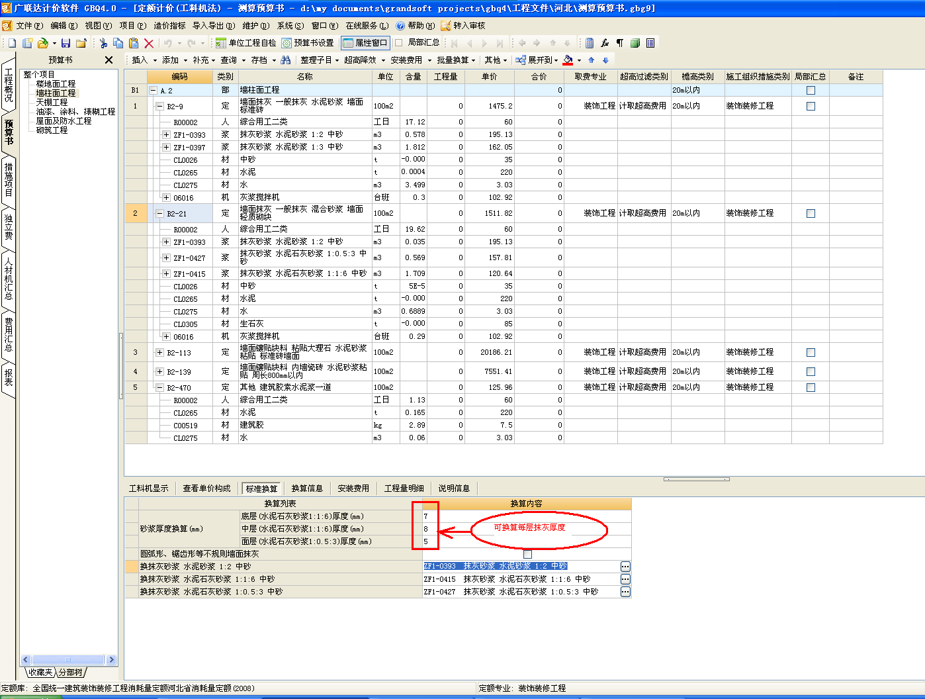Click the copy icon
This screenshot has width=925, height=699.
pos(118,43)
